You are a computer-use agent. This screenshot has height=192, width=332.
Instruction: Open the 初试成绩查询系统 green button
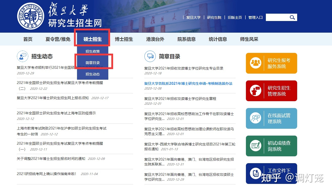[271, 146]
